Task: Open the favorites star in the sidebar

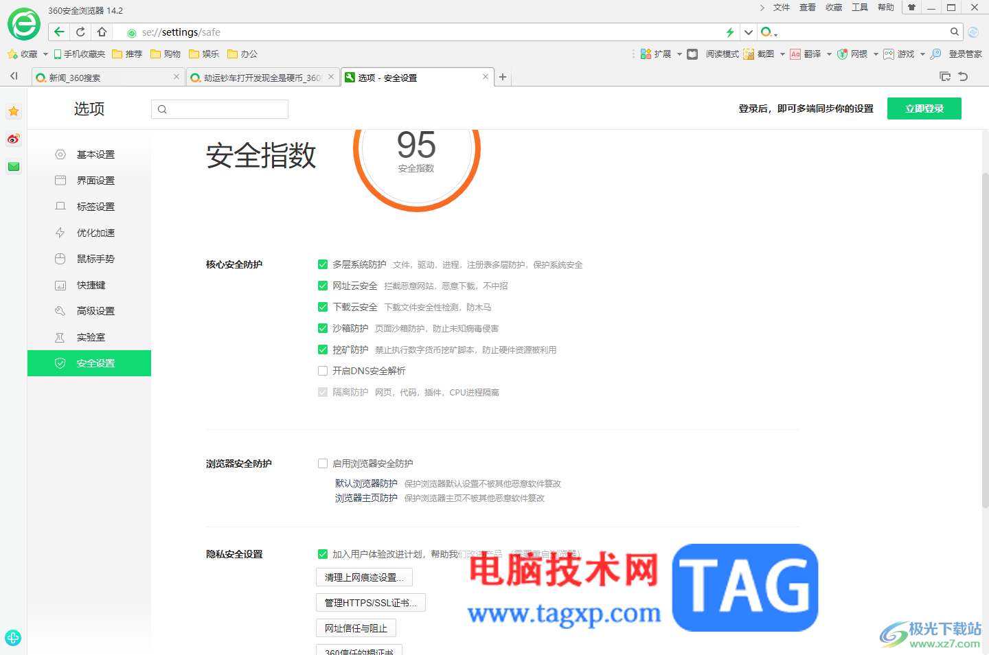Action: (x=14, y=111)
